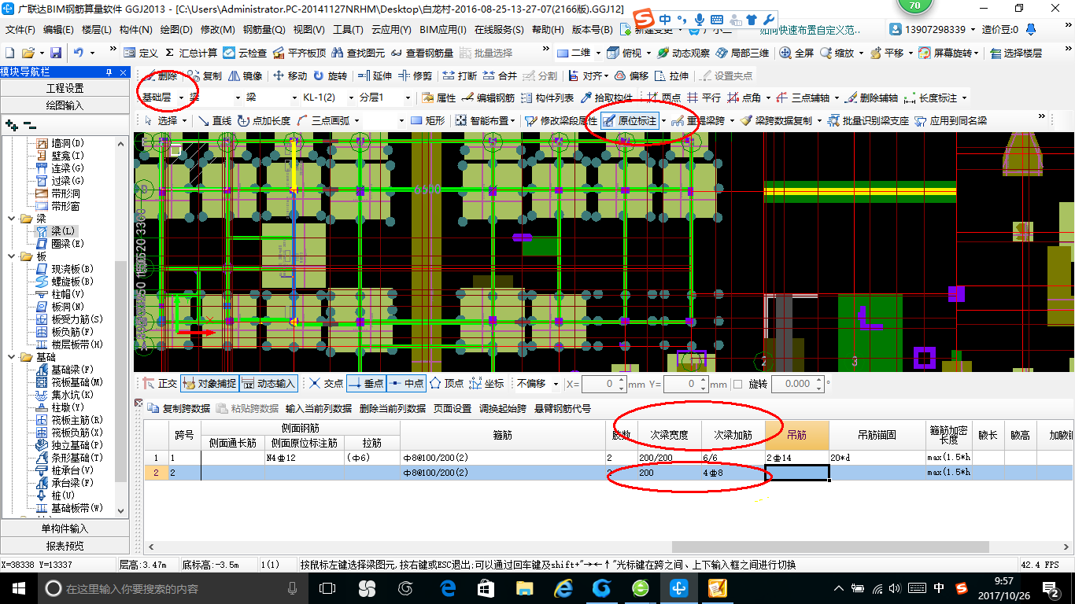Click the save file icon
Viewport: 1075px width, 604px height.
pyautogui.click(x=55, y=53)
